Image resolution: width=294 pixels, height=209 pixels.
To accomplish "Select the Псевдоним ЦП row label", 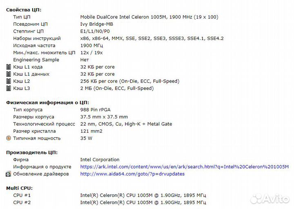I will pos(30,24).
